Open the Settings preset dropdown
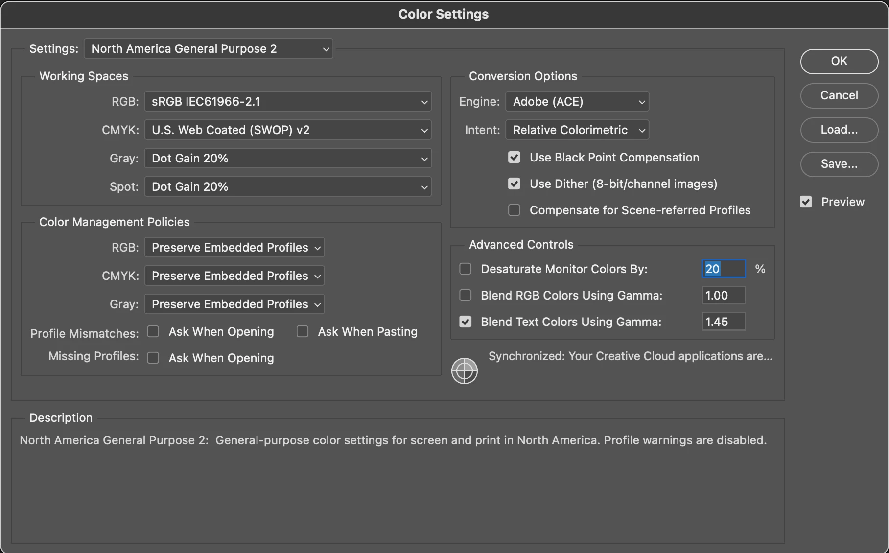The image size is (889, 553). tap(209, 48)
